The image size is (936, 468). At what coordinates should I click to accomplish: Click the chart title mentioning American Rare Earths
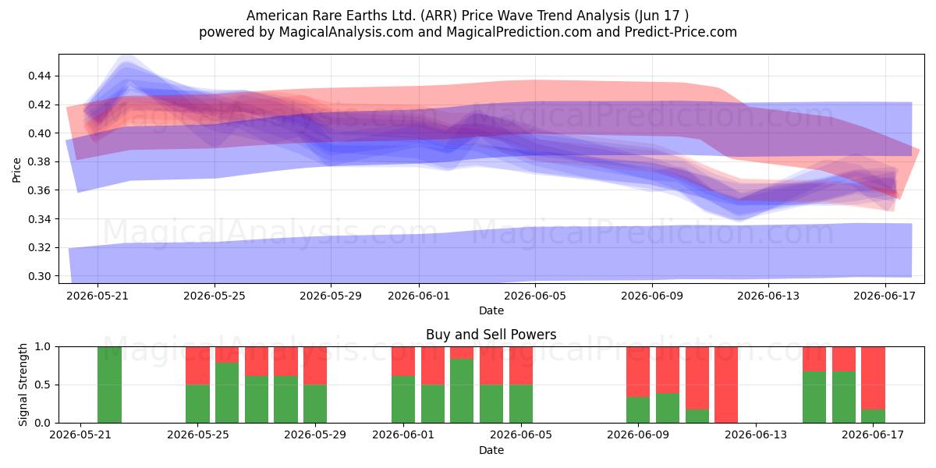[468, 16]
